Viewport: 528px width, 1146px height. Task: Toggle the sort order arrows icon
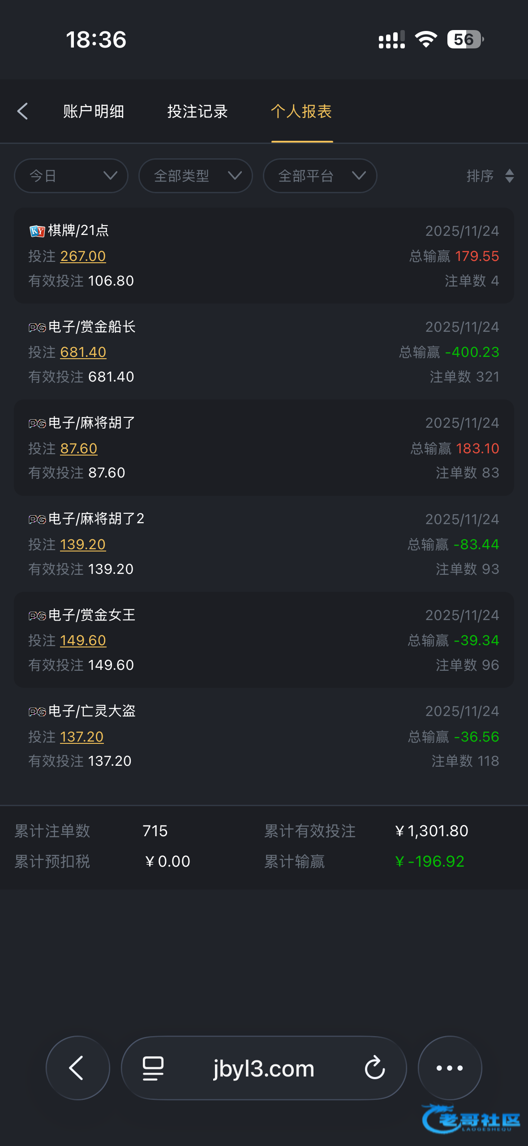(509, 176)
